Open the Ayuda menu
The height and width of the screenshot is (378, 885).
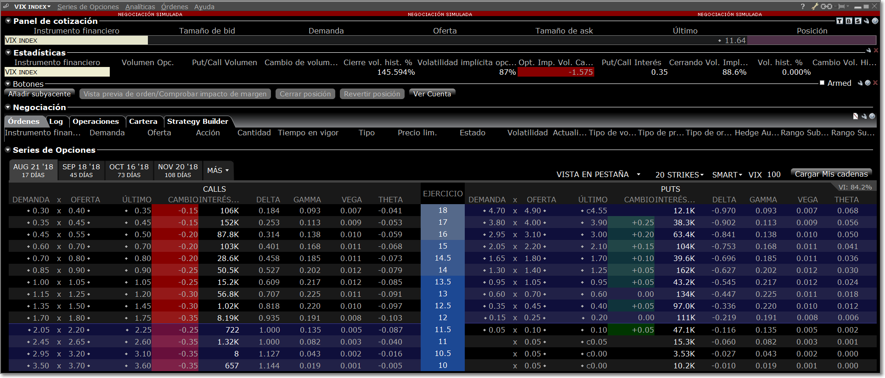[x=204, y=7]
